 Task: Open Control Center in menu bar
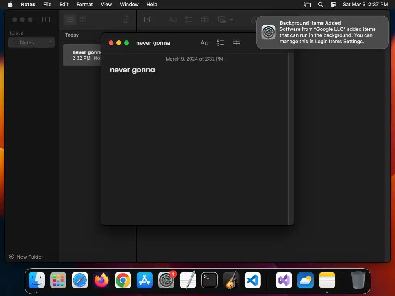pyautogui.click(x=333, y=5)
